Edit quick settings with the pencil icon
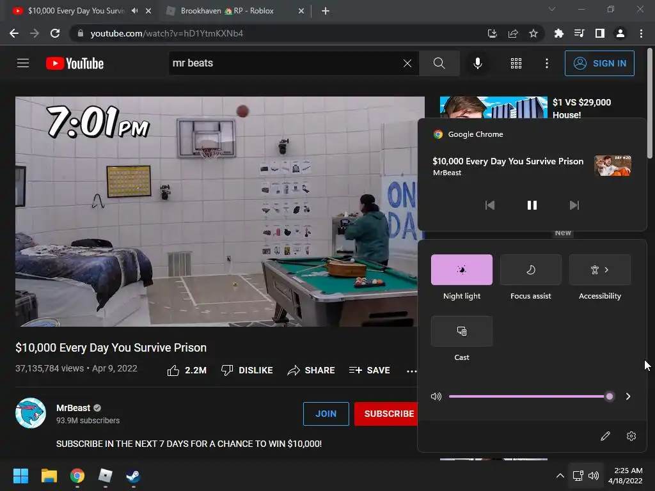The image size is (655, 491). 605,436
